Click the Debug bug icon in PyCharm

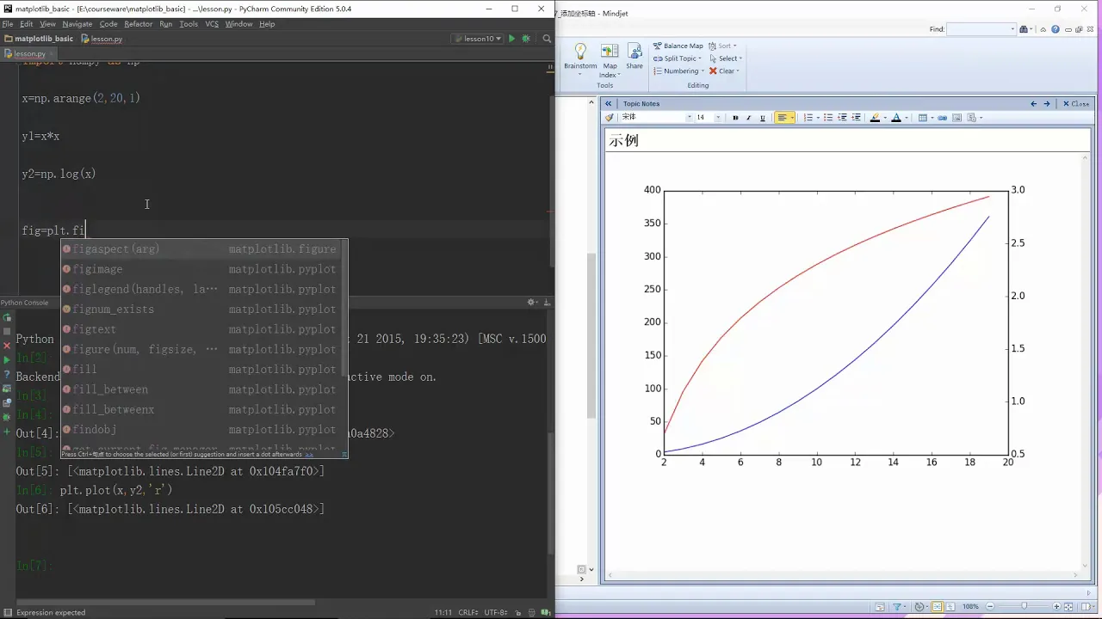pos(526,39)
